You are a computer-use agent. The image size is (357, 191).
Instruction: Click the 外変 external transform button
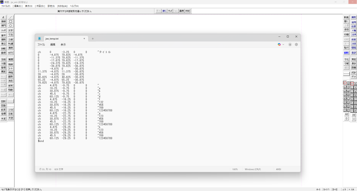tap(3, 119)
